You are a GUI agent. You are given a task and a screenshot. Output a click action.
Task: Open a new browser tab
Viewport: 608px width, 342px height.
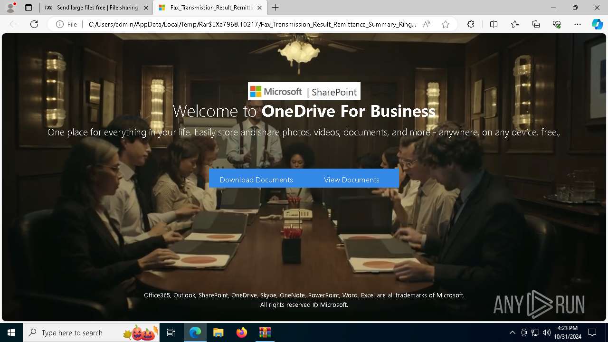click(275, 8)
